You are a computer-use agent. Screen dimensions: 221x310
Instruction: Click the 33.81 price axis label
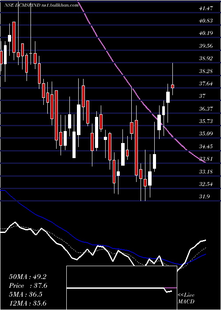[206, 159]
